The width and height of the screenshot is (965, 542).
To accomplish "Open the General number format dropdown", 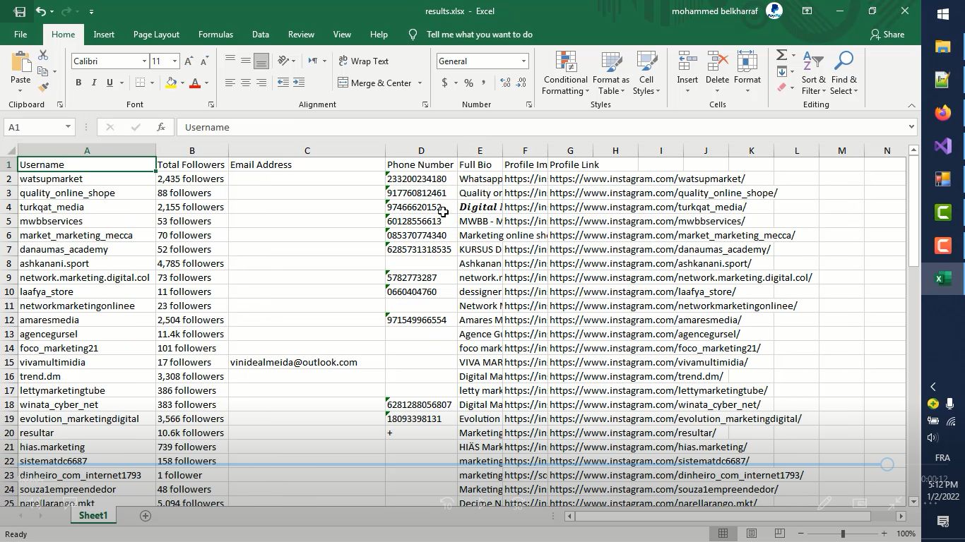I will pyautogui.click(x=523, y=61).
